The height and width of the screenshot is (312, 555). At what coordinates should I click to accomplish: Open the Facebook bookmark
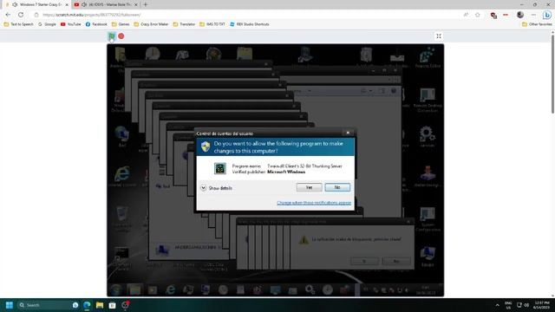(96, 24)
